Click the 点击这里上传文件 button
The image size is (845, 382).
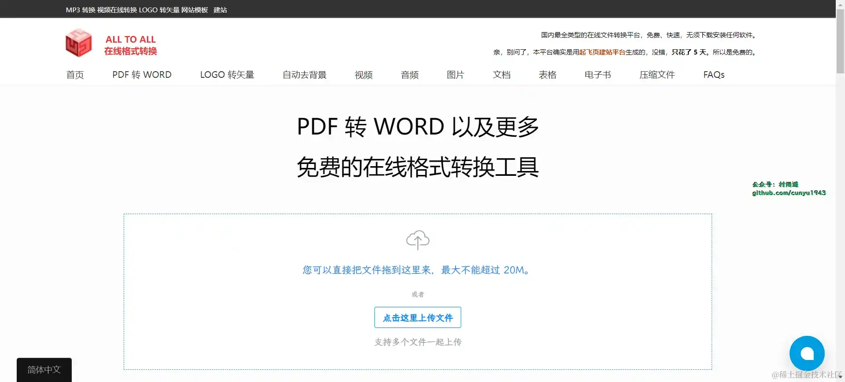click(x=418, y=317)
